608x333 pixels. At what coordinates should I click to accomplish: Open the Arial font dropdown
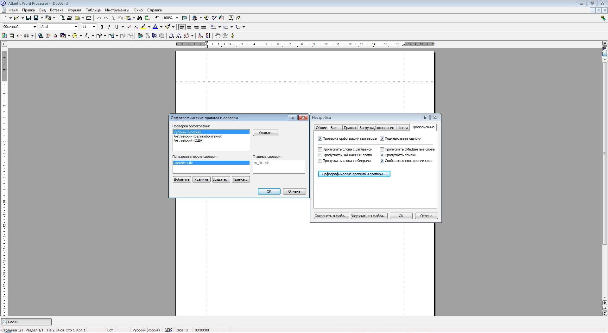coord(76,27)
